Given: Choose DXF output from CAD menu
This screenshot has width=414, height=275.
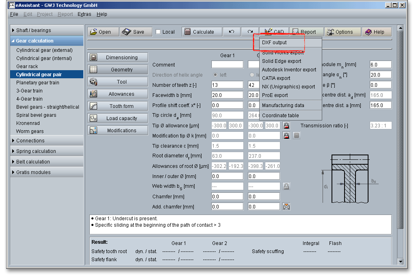Looking at the screenshot, I should click(274, 43).
